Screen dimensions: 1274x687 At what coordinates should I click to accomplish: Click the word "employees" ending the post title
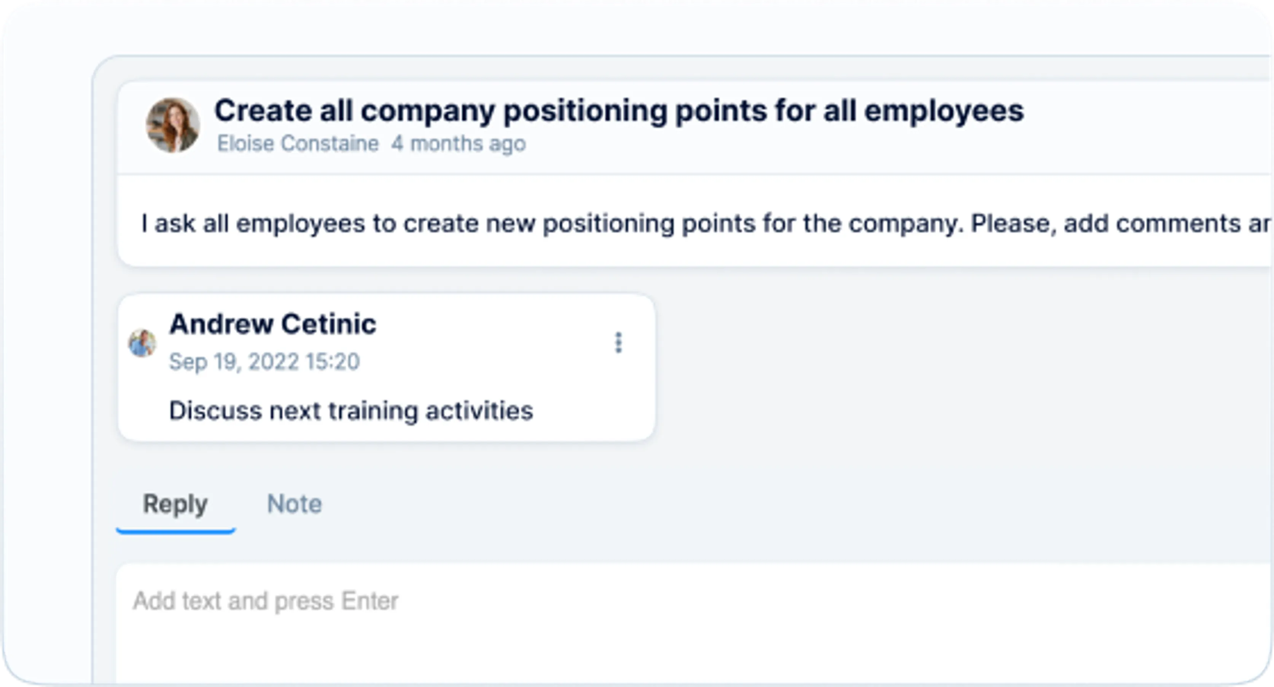944,111
